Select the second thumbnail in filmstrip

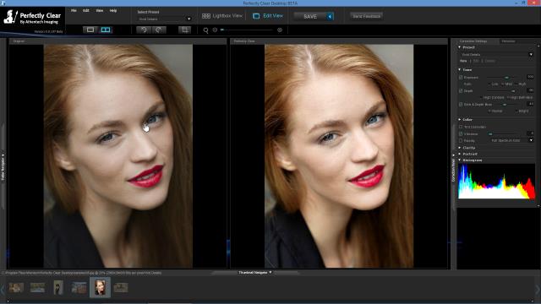[x=37, y=287]
